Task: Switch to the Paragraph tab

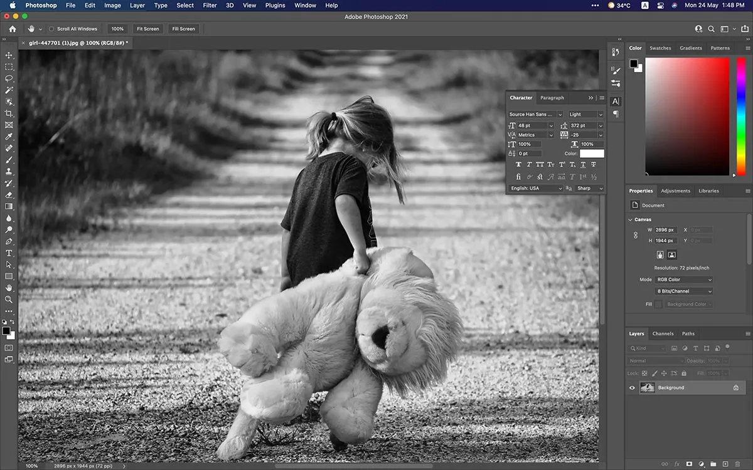Action: pyautogui.click(x=552, y=98)
